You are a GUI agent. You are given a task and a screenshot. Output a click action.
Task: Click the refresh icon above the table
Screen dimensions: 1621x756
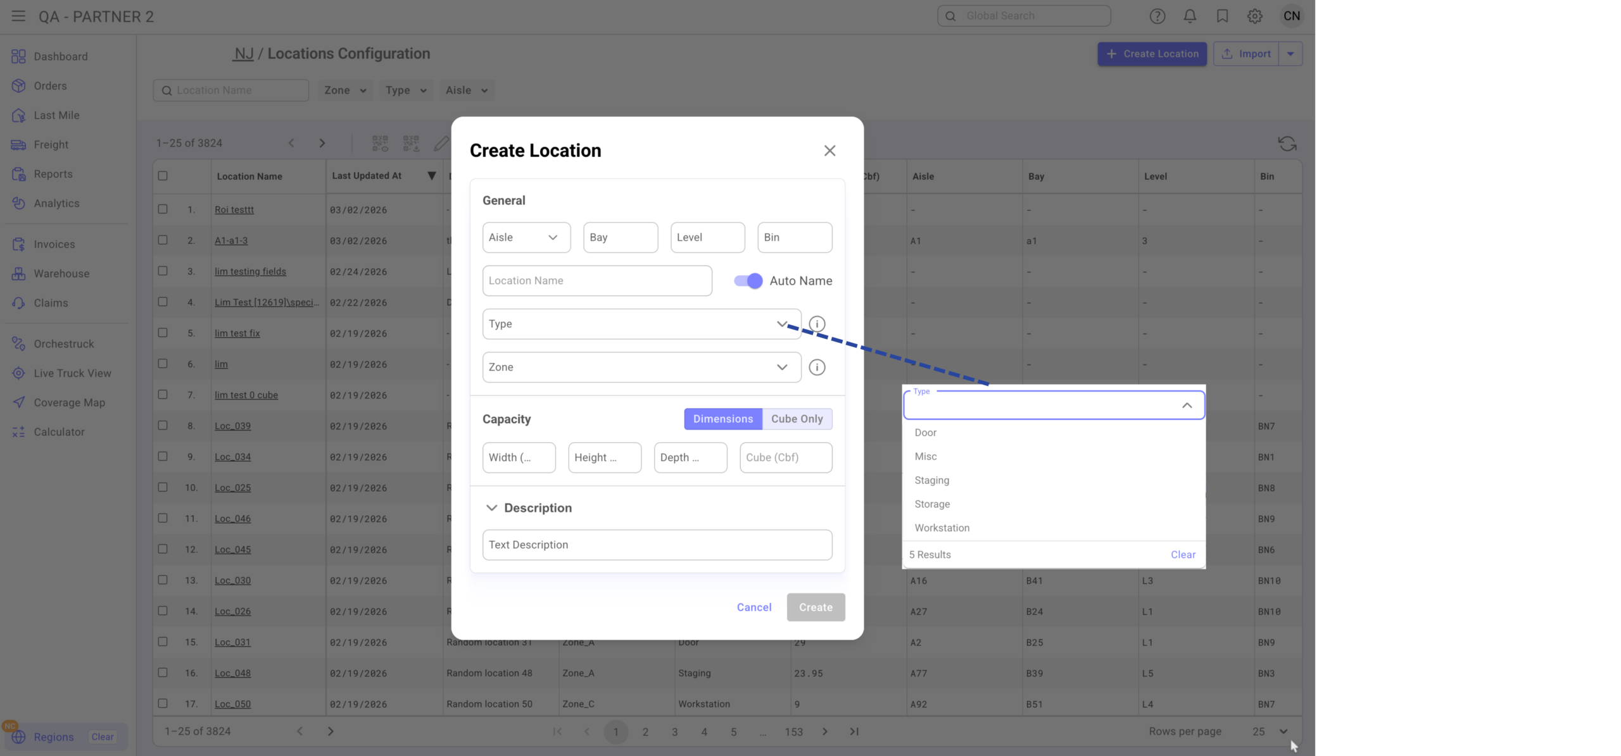[1287, 144]
